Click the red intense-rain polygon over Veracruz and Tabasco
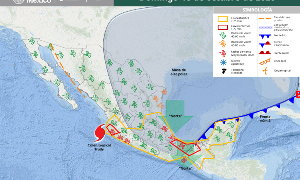The width and height of the screenshot is (300, 180). pyautogui.click(x=185, y=148)
